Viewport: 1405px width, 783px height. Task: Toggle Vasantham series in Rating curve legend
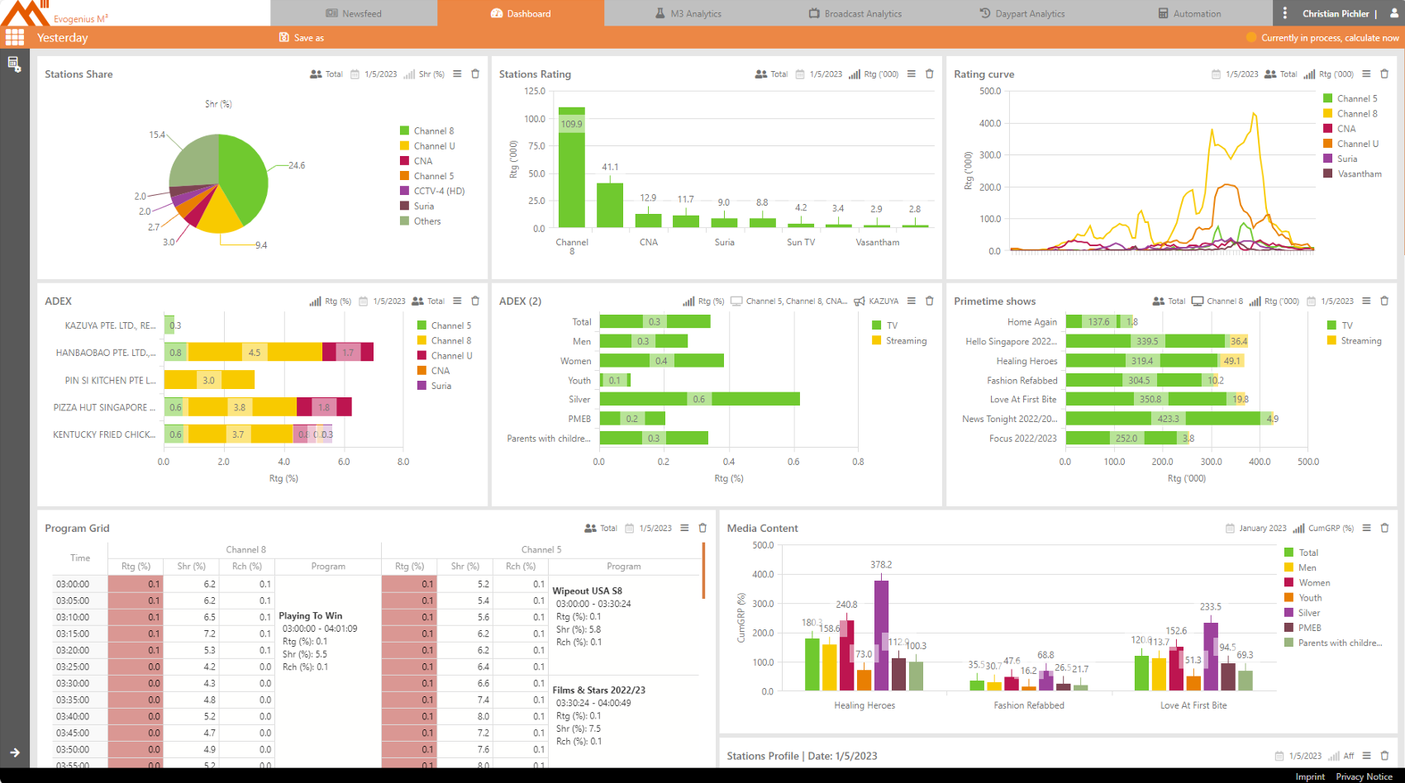(x=1352, y=173)
